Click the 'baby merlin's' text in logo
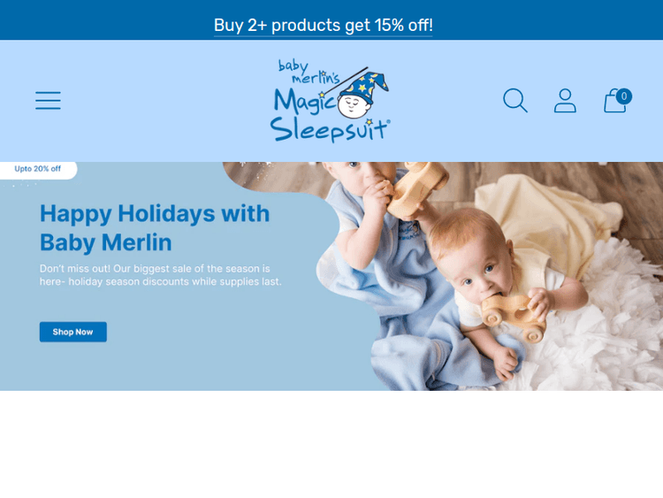This screenshot has height=498, width=663. (309, 72)
